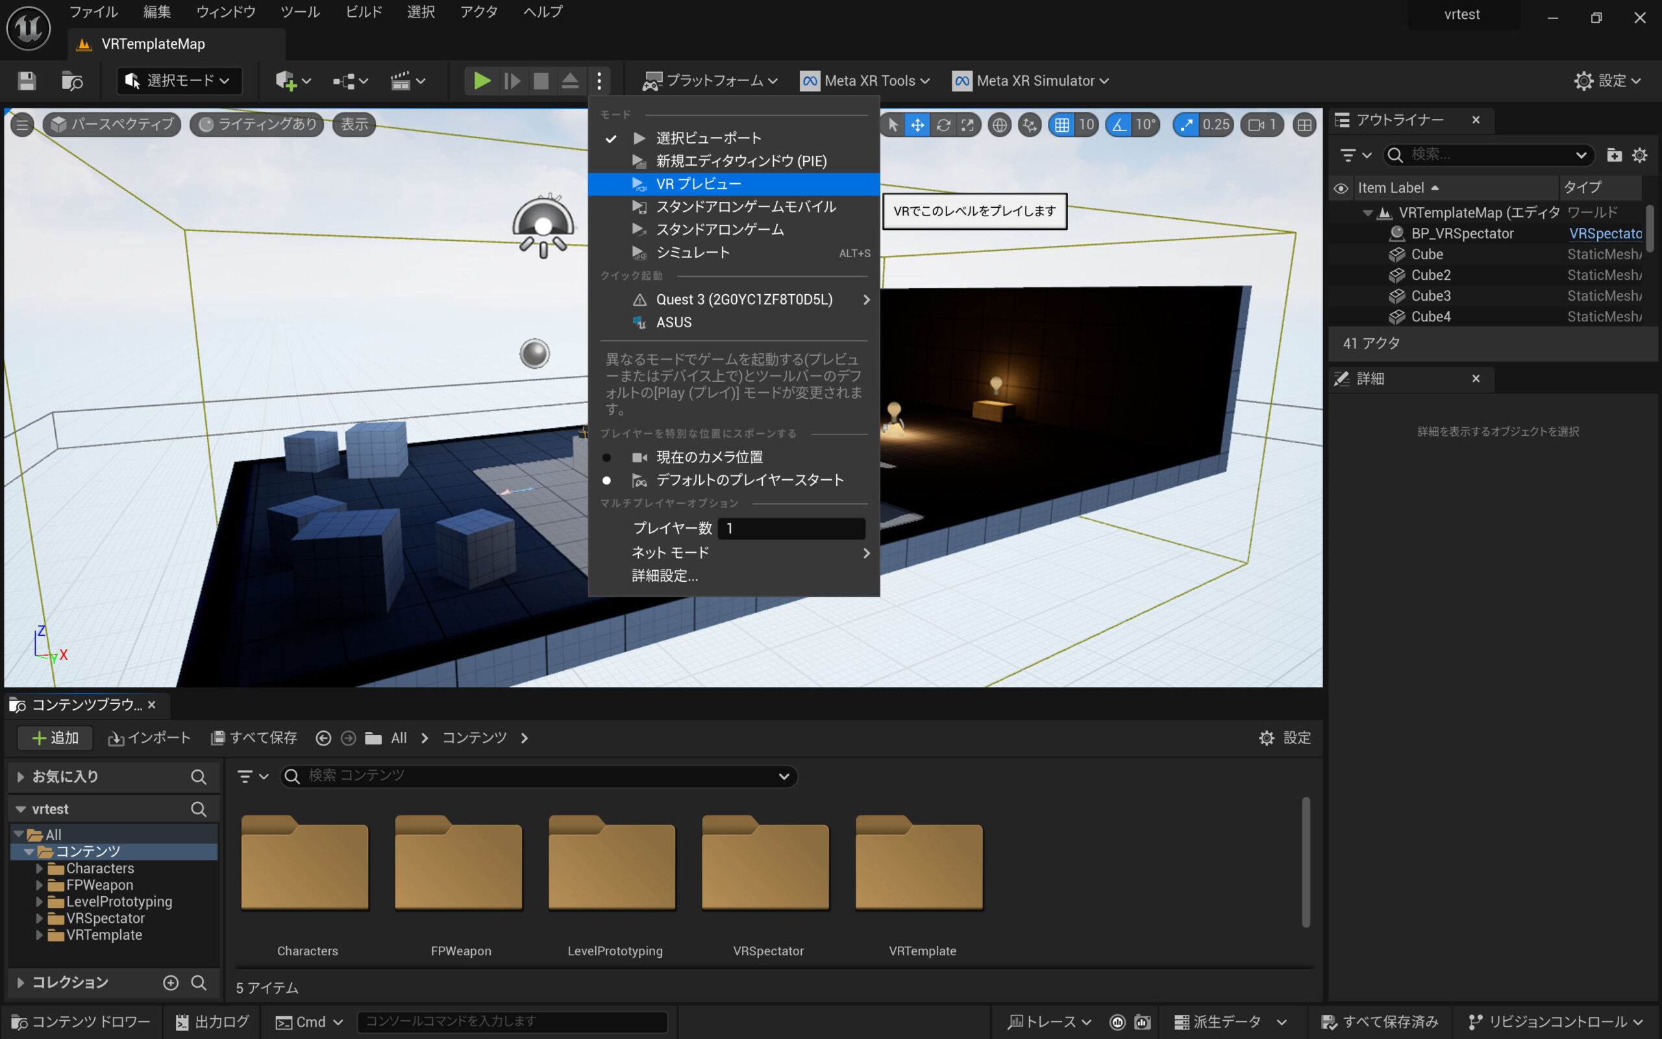Click the rotate transform tool icon
Screen dimensions: 1662x1039
943,125
